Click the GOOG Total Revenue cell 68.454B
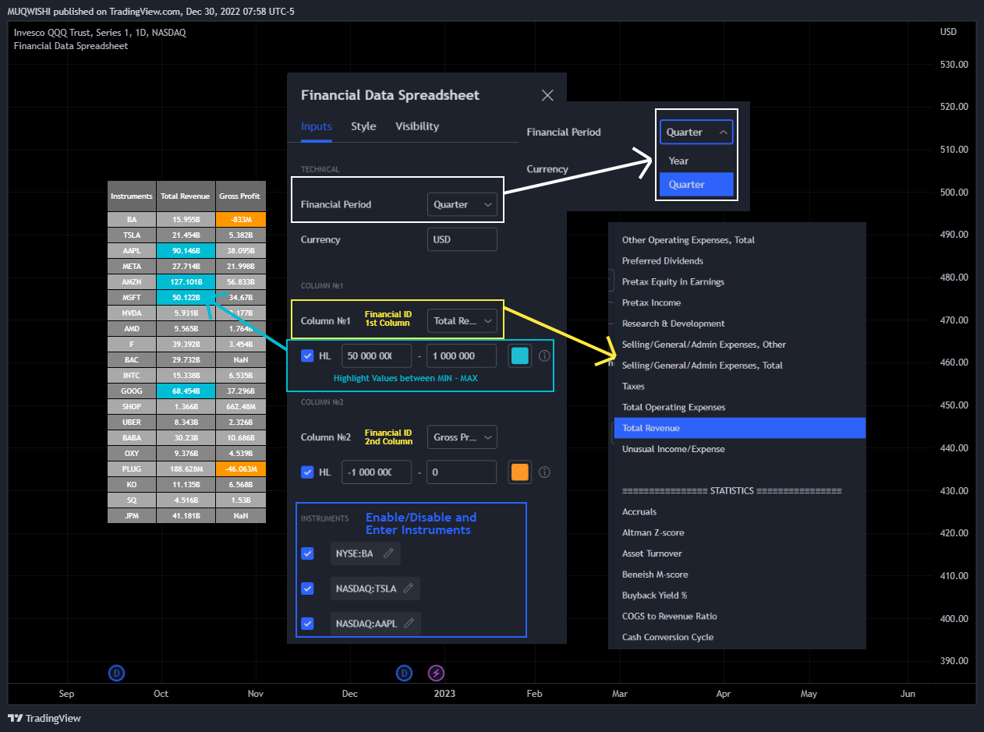 (x=186, y=391)
